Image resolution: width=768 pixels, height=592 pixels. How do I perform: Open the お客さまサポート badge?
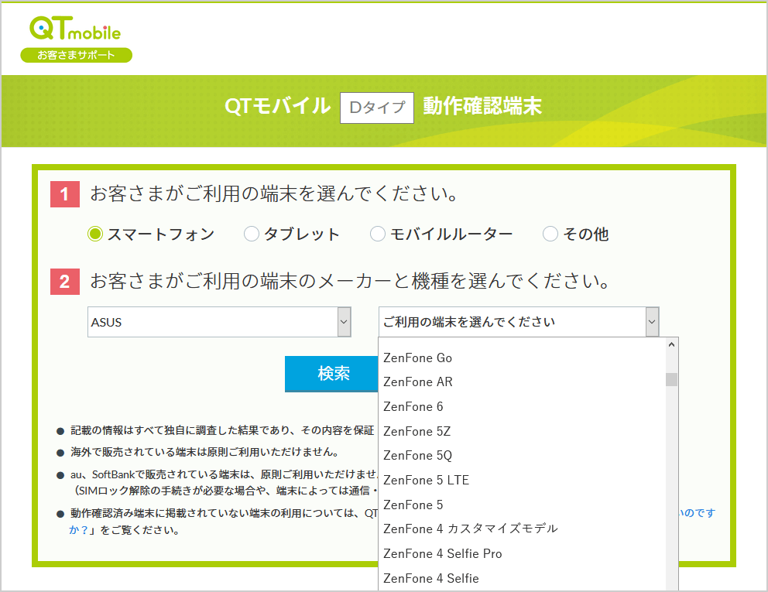click(x=76, y=55)
